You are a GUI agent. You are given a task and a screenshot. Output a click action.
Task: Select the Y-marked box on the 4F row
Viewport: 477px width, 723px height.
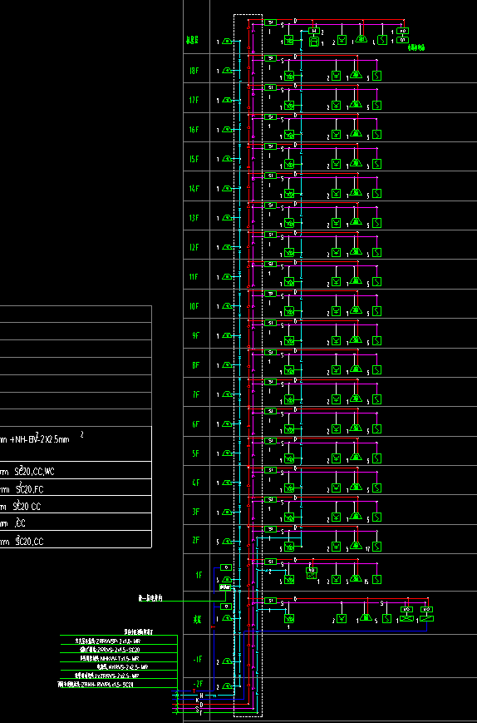coord(337,488)
